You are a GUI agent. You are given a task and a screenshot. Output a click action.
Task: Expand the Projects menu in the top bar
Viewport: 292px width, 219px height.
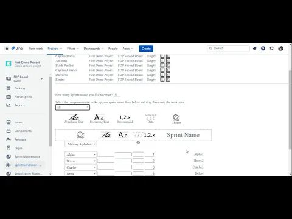pos(55,49)
